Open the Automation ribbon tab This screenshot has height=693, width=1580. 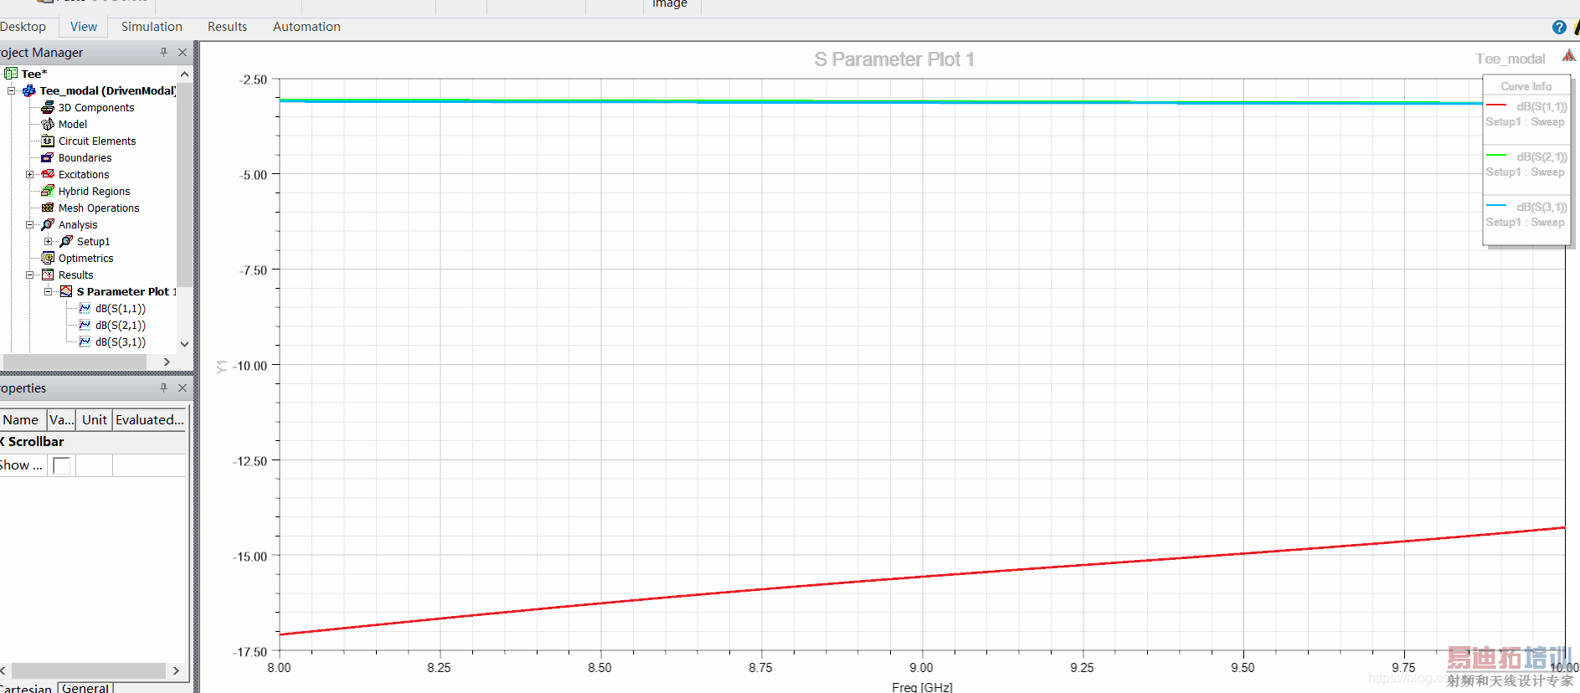[x=306, y=27]
